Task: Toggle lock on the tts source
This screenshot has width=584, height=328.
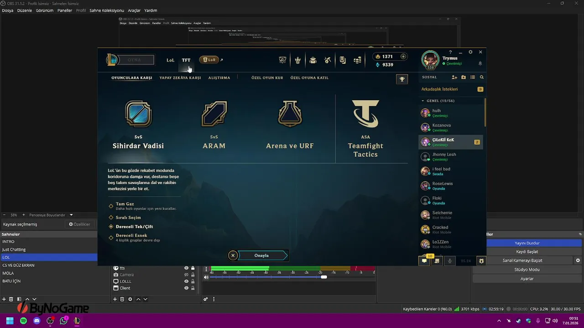Action: point(193,268)
